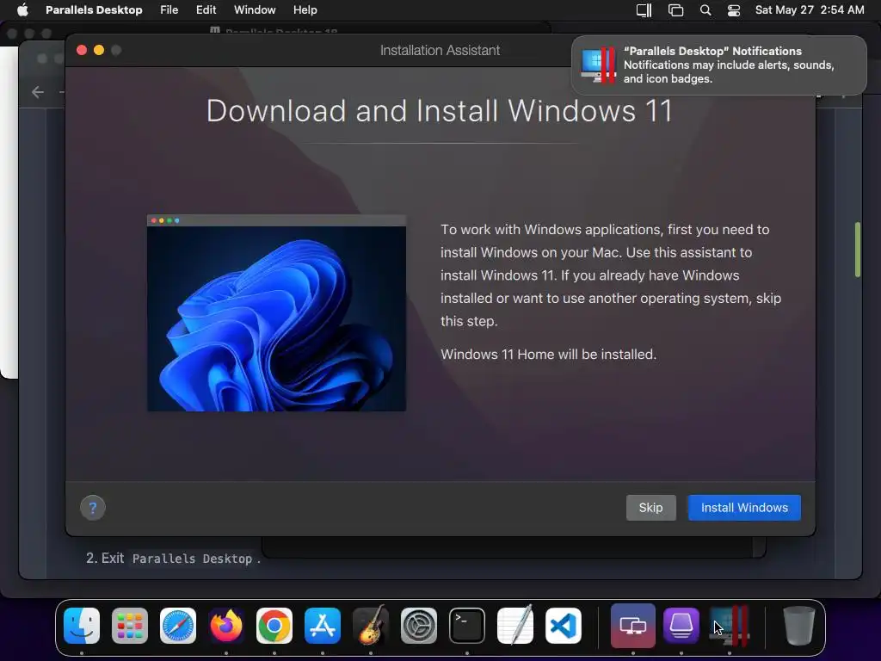Open the purple Mac app icon in Dock
Screen dimensions: 881x661
click(681, 626)
